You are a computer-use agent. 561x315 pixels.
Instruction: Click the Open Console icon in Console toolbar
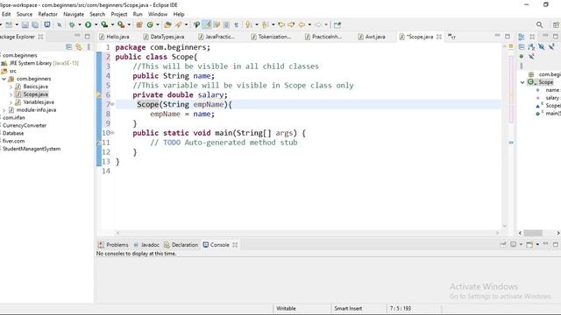[x=529, y=245]
